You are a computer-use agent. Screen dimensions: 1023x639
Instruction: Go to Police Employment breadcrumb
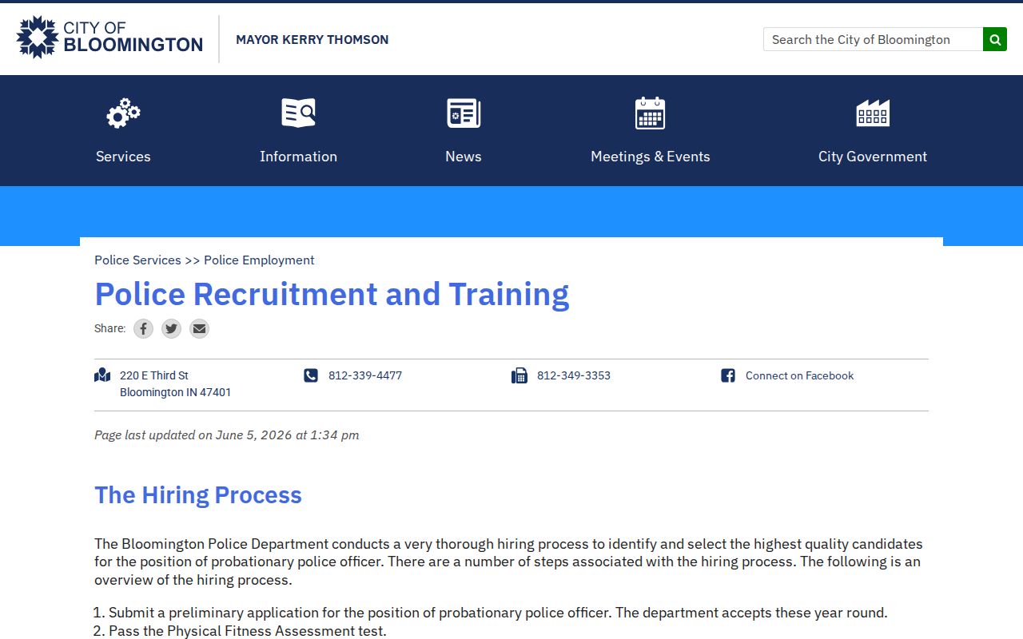tap(259, 260)
